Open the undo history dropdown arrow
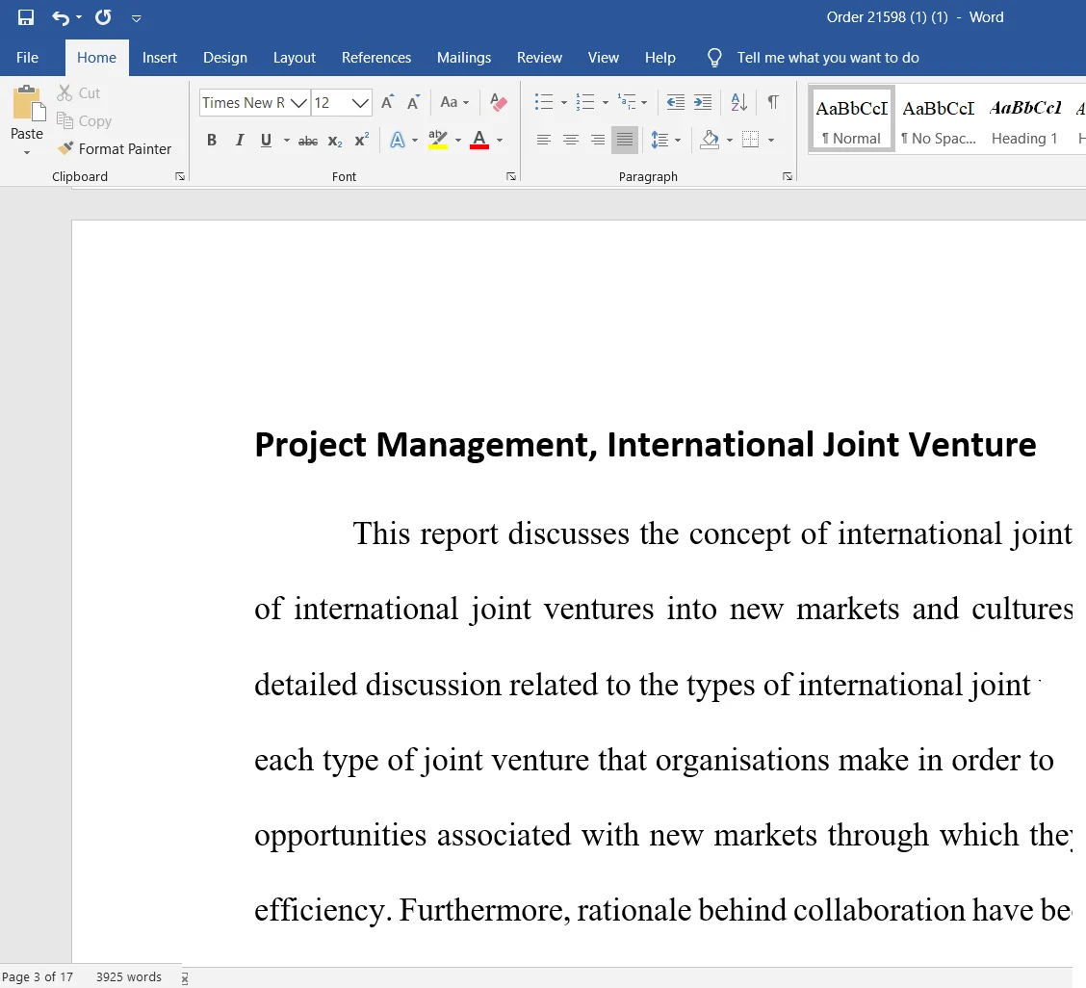The width and height of the screenshot is (1086, 988). pyautogui.click(x=78, y=17)
